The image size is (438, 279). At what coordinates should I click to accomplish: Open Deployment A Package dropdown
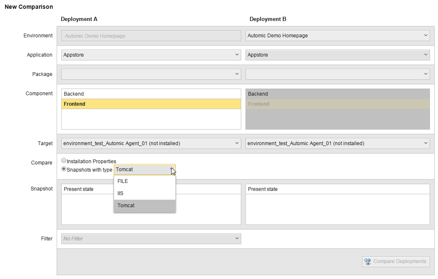coord(151,74)
